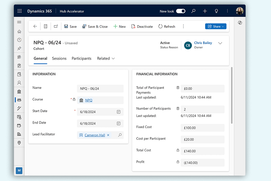Click the back arrow in command bar

(x=35, y=26)
